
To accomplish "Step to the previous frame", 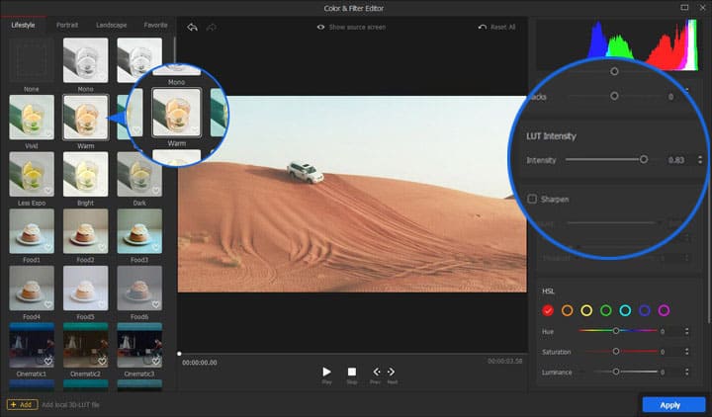I will pyautogui.click(x=376, y=373).
